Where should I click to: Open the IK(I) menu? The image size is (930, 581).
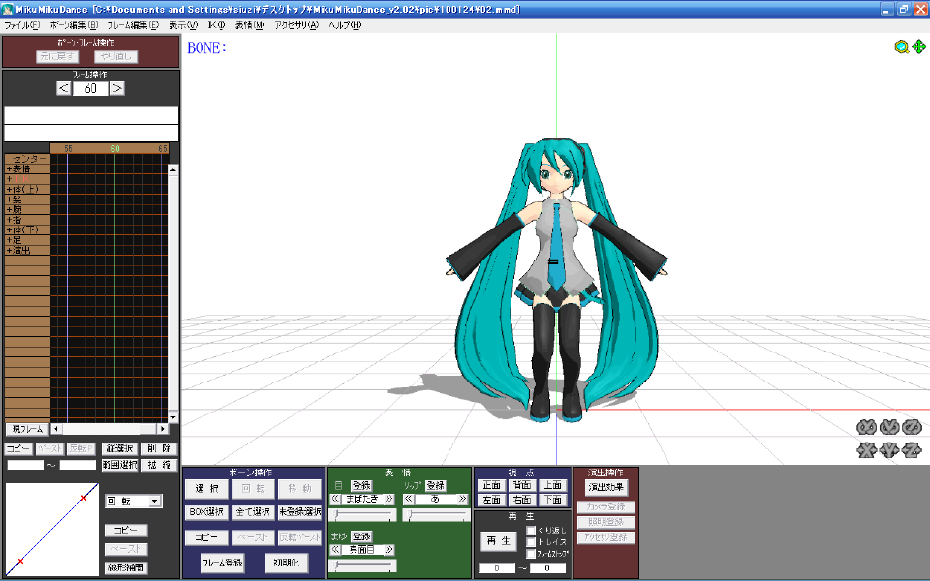click(216, 25)
